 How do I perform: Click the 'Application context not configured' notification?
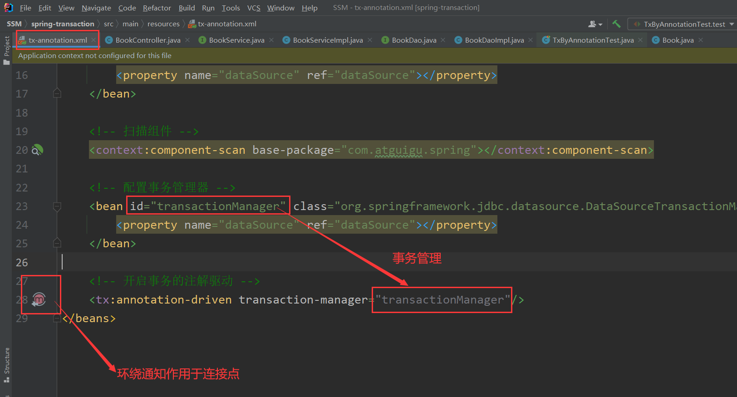tap(95, 55)
